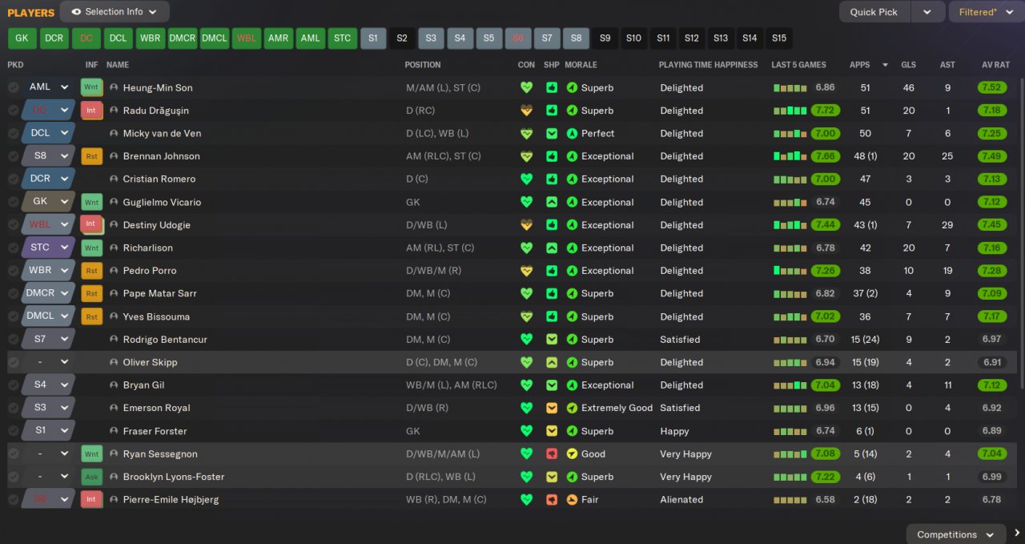Screen dimensions: 1025x544
Task: Click Rst info badge for Pedro Porro
Action: (x=91, y=271)
